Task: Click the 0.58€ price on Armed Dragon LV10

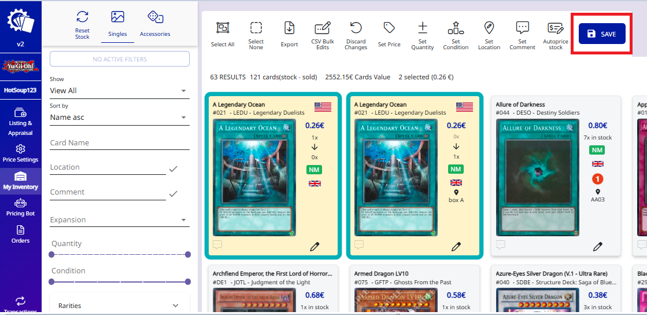Action: point(456,295)
